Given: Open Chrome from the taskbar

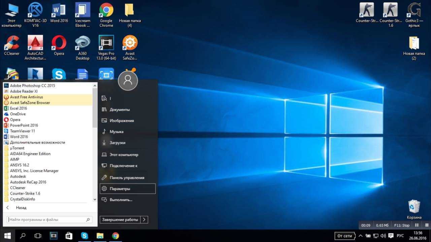Looking at the screenshot, I should click(115, 236).
